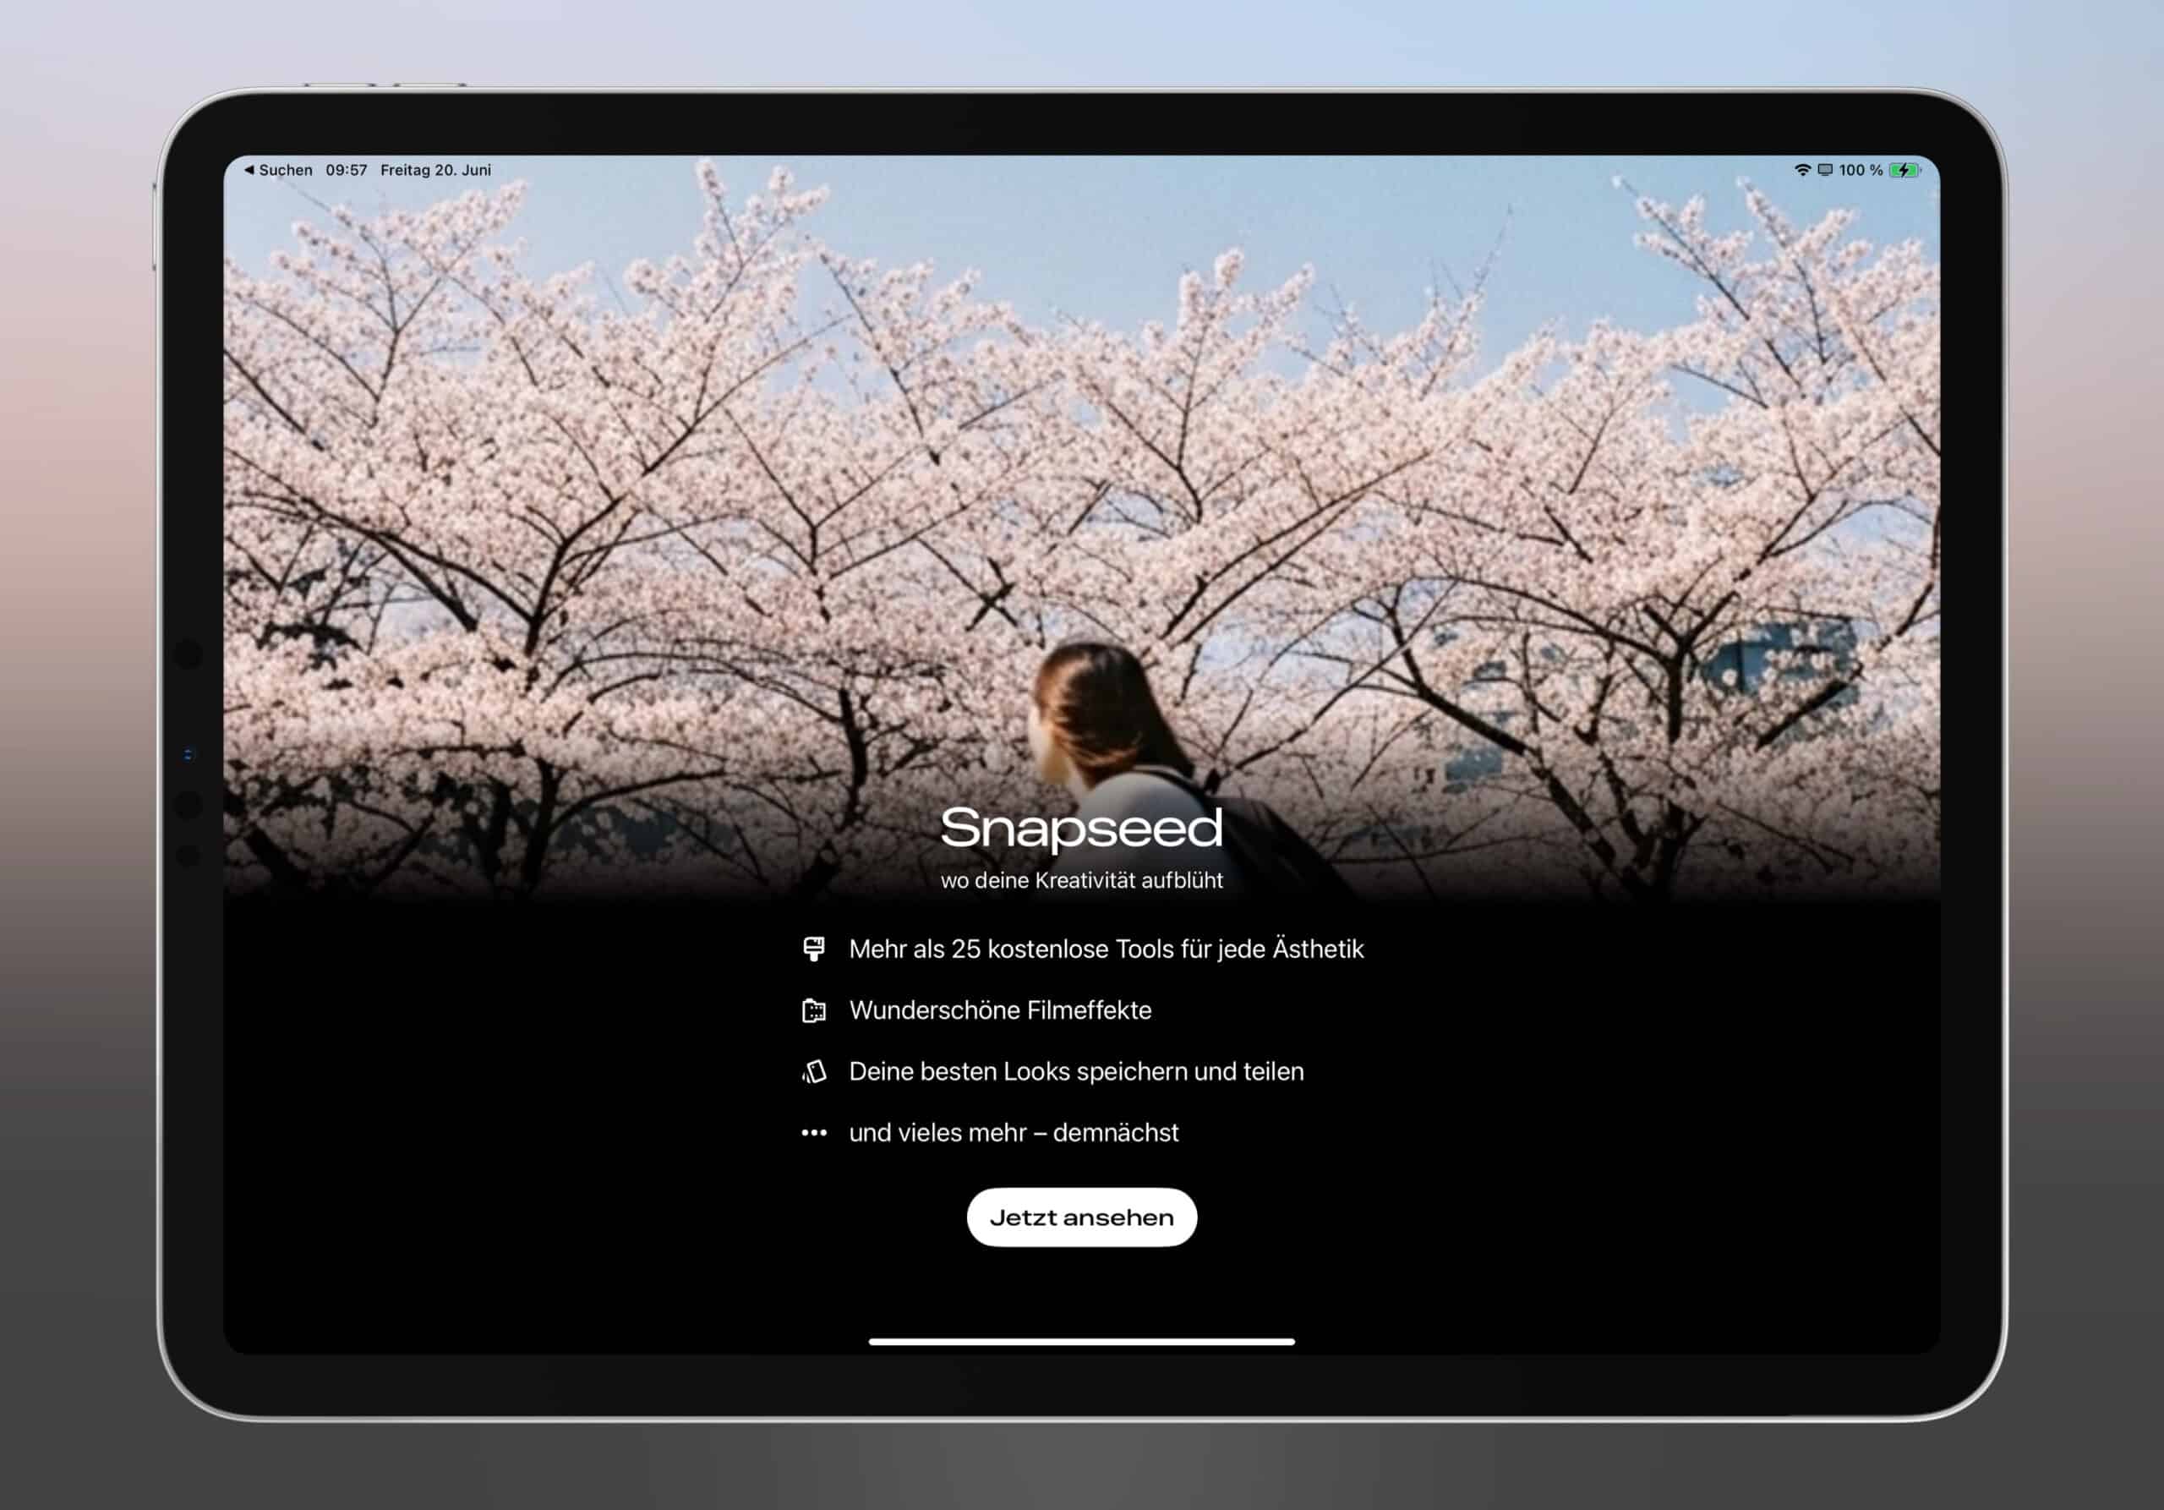Tap the three-dots more icon
The height and width of the screenshot is (1510, 2164).
pos(813,1132)
